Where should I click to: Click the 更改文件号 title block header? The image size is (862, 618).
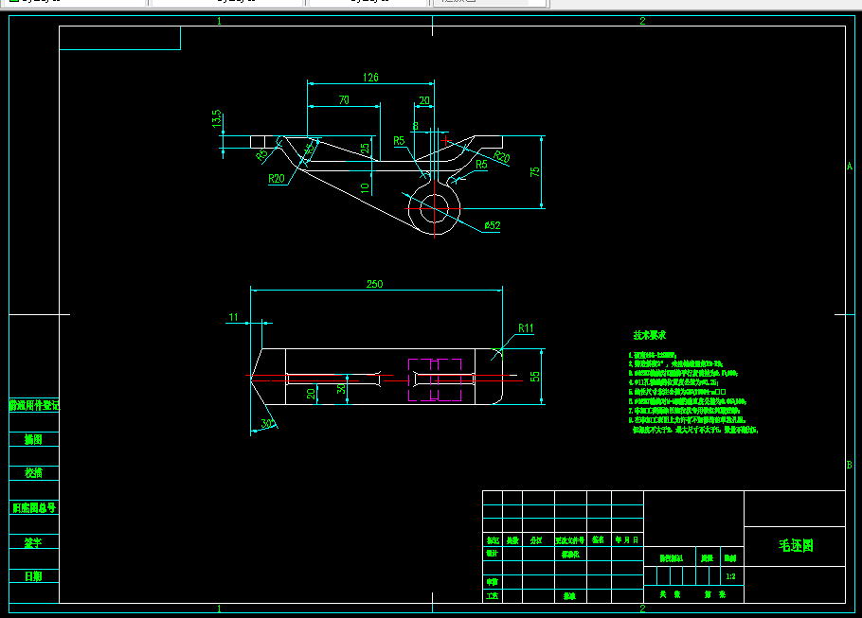tap(570, 540)
